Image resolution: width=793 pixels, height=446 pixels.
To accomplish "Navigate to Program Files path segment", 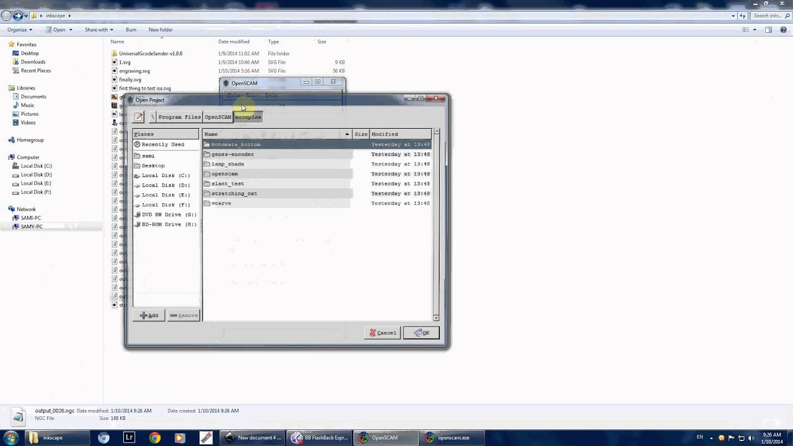I will (x=179, y=116).
